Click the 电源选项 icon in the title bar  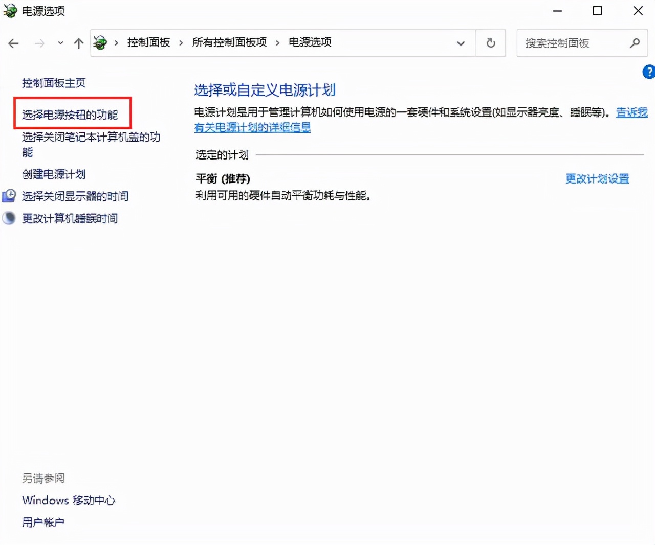[x=10, y=10]
